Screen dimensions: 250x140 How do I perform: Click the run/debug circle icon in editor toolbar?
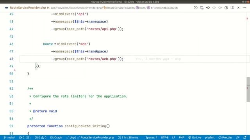(x=226, y=8)
